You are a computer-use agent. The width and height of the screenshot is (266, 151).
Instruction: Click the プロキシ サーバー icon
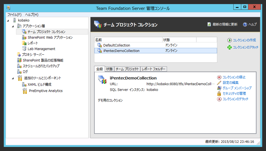click(x=19, y=55)
